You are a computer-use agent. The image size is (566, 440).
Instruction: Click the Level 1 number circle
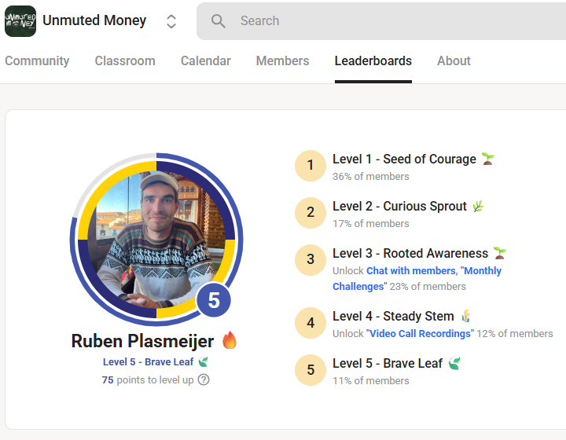pos(311,166)
